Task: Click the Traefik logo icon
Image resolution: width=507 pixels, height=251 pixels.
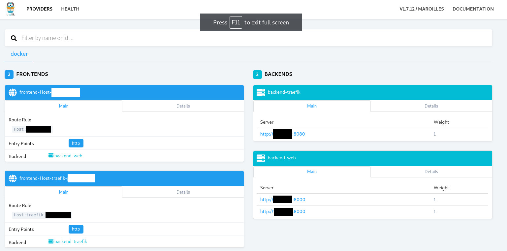Action: [x=10, y=9]
